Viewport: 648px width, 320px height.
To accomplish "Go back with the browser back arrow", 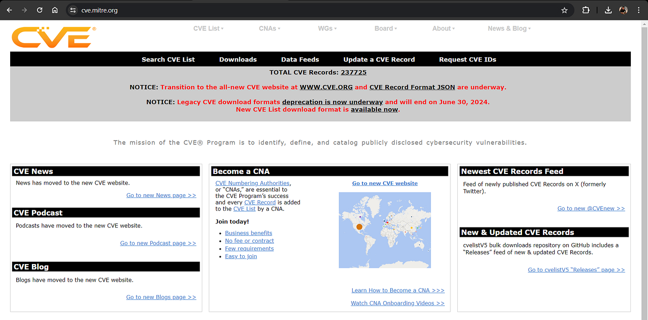I will coord(9,10).
